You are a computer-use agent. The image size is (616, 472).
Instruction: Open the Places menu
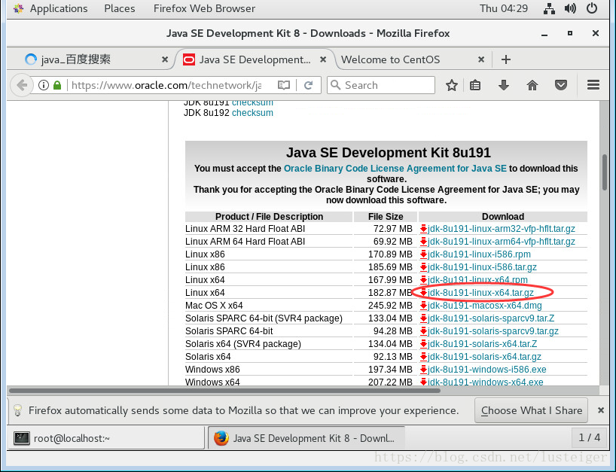[120, 8]
